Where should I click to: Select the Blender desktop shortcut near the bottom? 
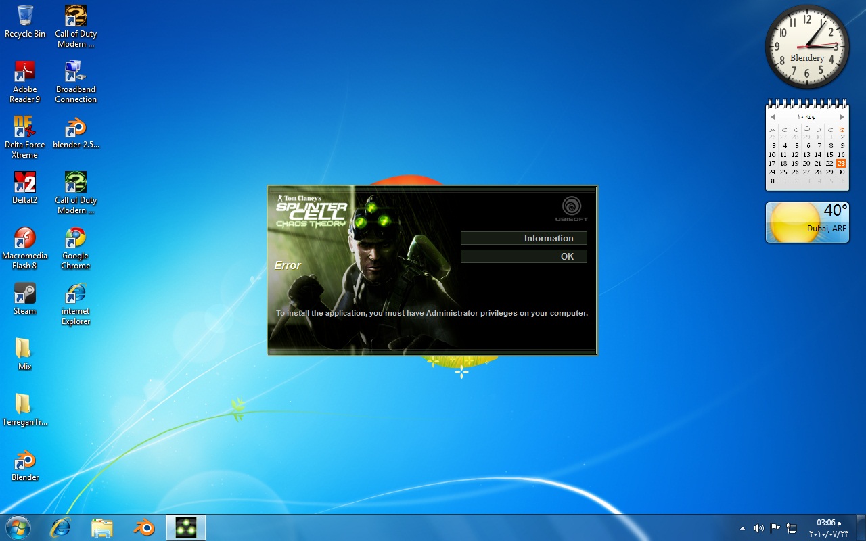coord(25,465)
